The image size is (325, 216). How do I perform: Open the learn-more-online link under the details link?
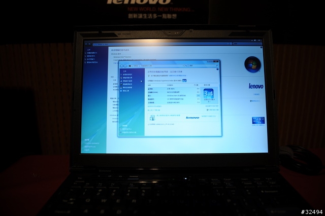[x=154, y=110]
